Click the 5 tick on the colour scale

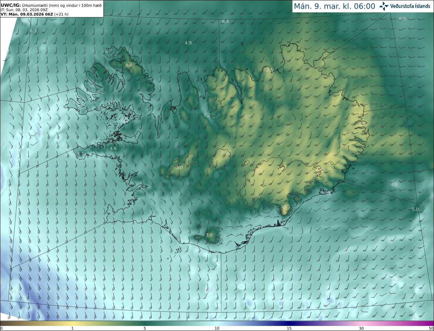pos(145,328)
